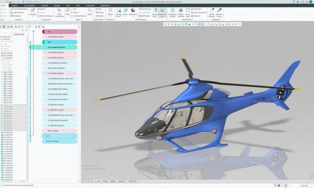Image resolution: width=314 pixels, height=188 pixels.
Task: Open the Manage Views command
Action: (x=119, y=13)
